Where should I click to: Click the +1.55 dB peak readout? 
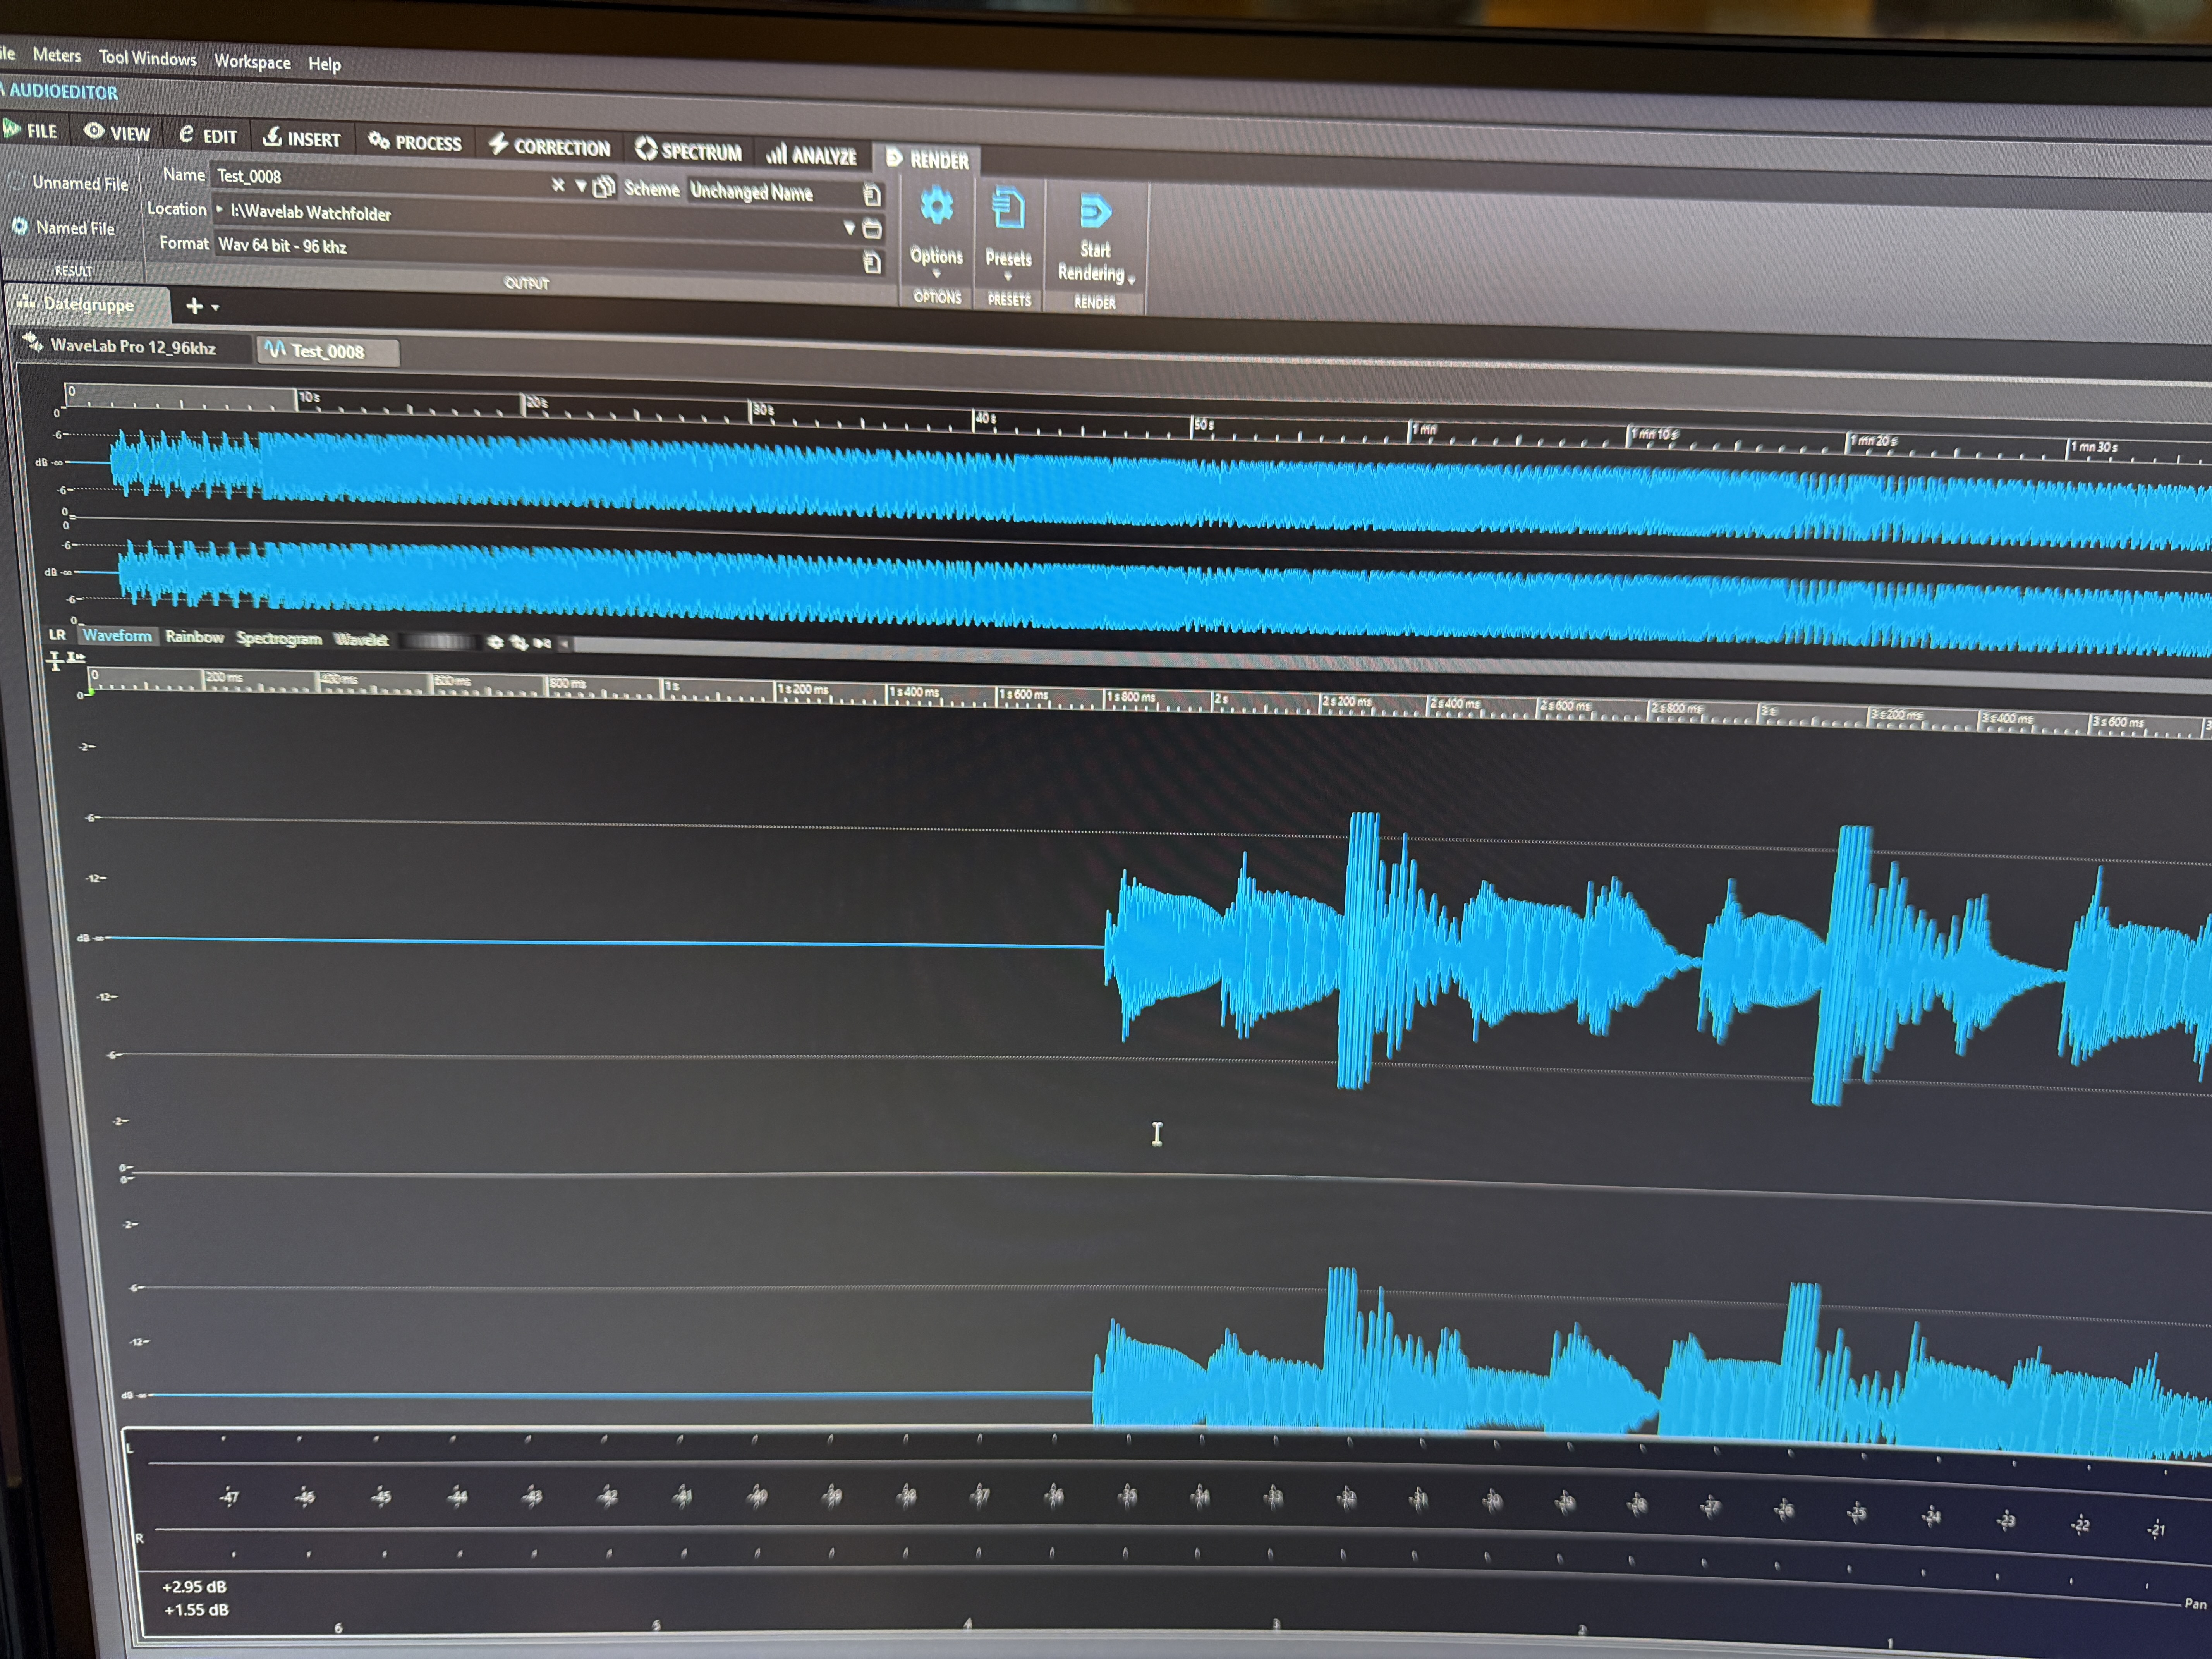click(196, 1610)
